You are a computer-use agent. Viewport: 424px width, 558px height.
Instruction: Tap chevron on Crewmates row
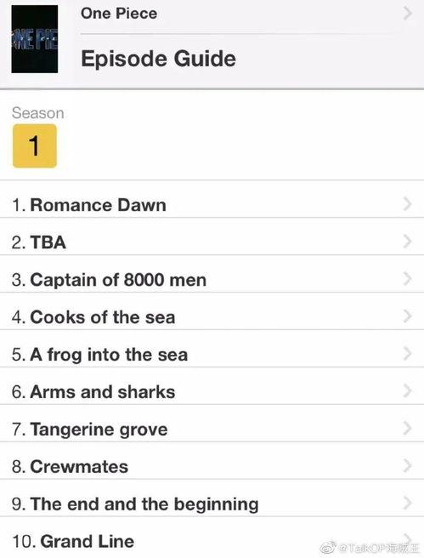[408, 466]
